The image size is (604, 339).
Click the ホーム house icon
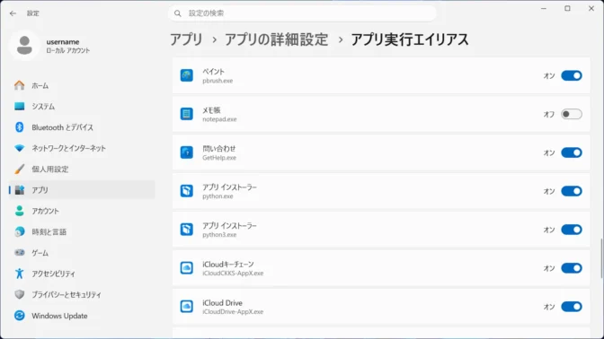[19, 85]
